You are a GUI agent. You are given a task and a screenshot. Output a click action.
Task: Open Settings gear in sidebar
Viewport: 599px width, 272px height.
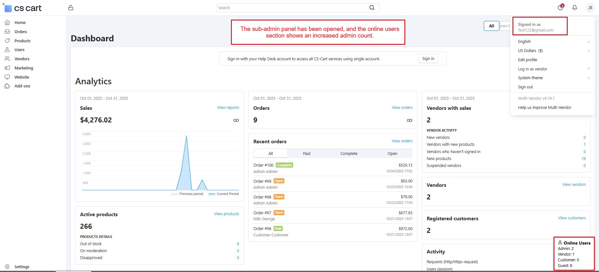click(x=7, y=267)
